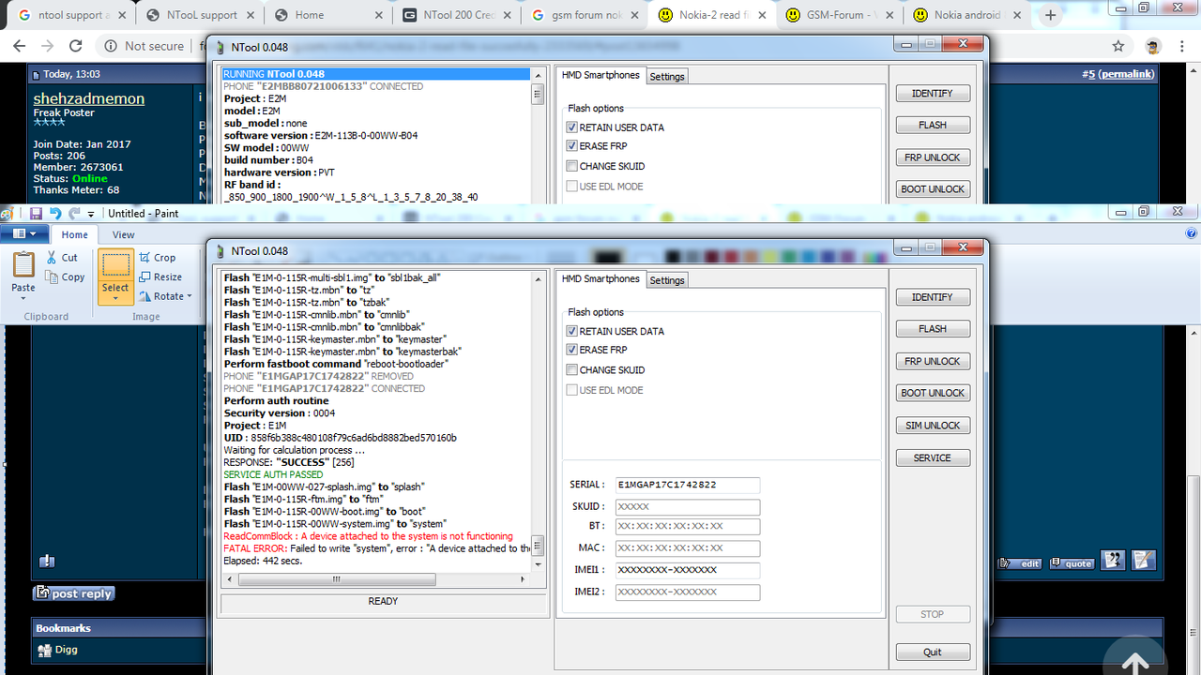This screenshot has width=1201, height=675.
Task: Click the multi-quote icon on the forum post
Action: (1112, 560)
